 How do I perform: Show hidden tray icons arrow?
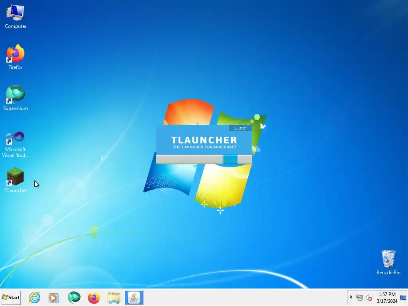(351, 297)
